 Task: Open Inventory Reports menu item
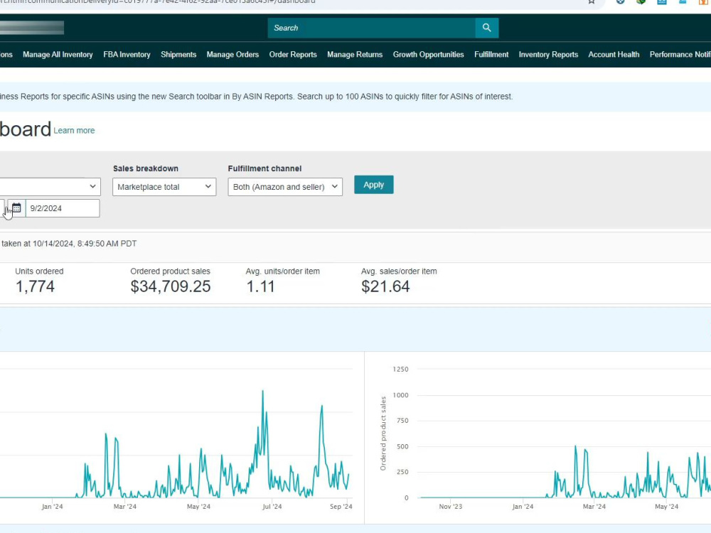548,55
